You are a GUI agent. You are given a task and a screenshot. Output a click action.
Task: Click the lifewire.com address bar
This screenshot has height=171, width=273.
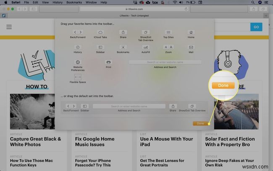click(x=134, y=9)
